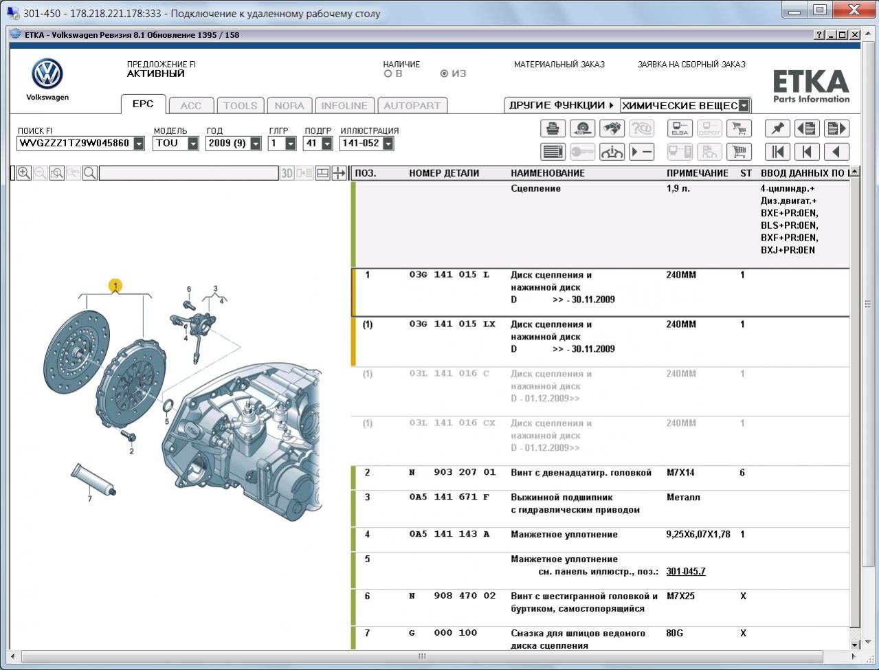Open the ПОДГР subgroup dropdown
Viewport: 879px width, 670px height.
coord(326,144)
